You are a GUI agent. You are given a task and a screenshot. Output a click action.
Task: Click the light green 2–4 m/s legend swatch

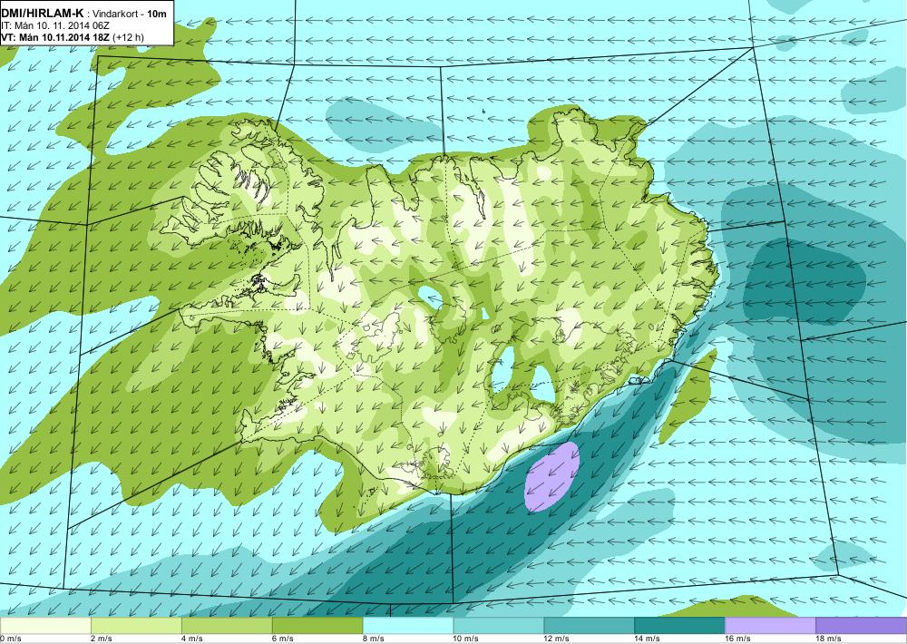[x=136, y=626]
